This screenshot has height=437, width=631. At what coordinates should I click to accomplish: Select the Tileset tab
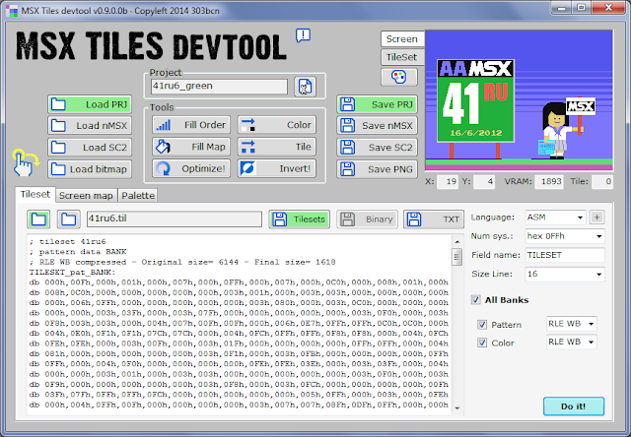point(35,195)
